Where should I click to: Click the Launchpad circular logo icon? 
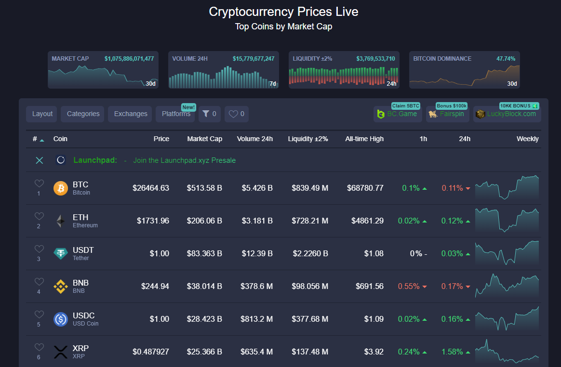61,160
